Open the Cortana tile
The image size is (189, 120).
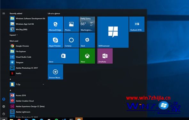point(71,40)
